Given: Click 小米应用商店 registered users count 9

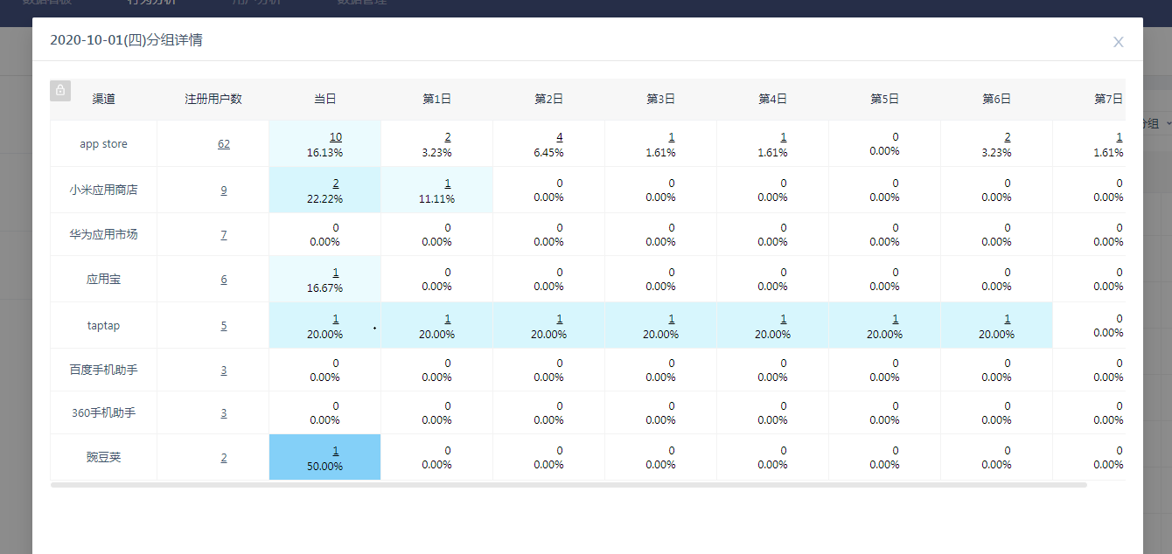Looking at the screenshot, I should pos(224,190).
